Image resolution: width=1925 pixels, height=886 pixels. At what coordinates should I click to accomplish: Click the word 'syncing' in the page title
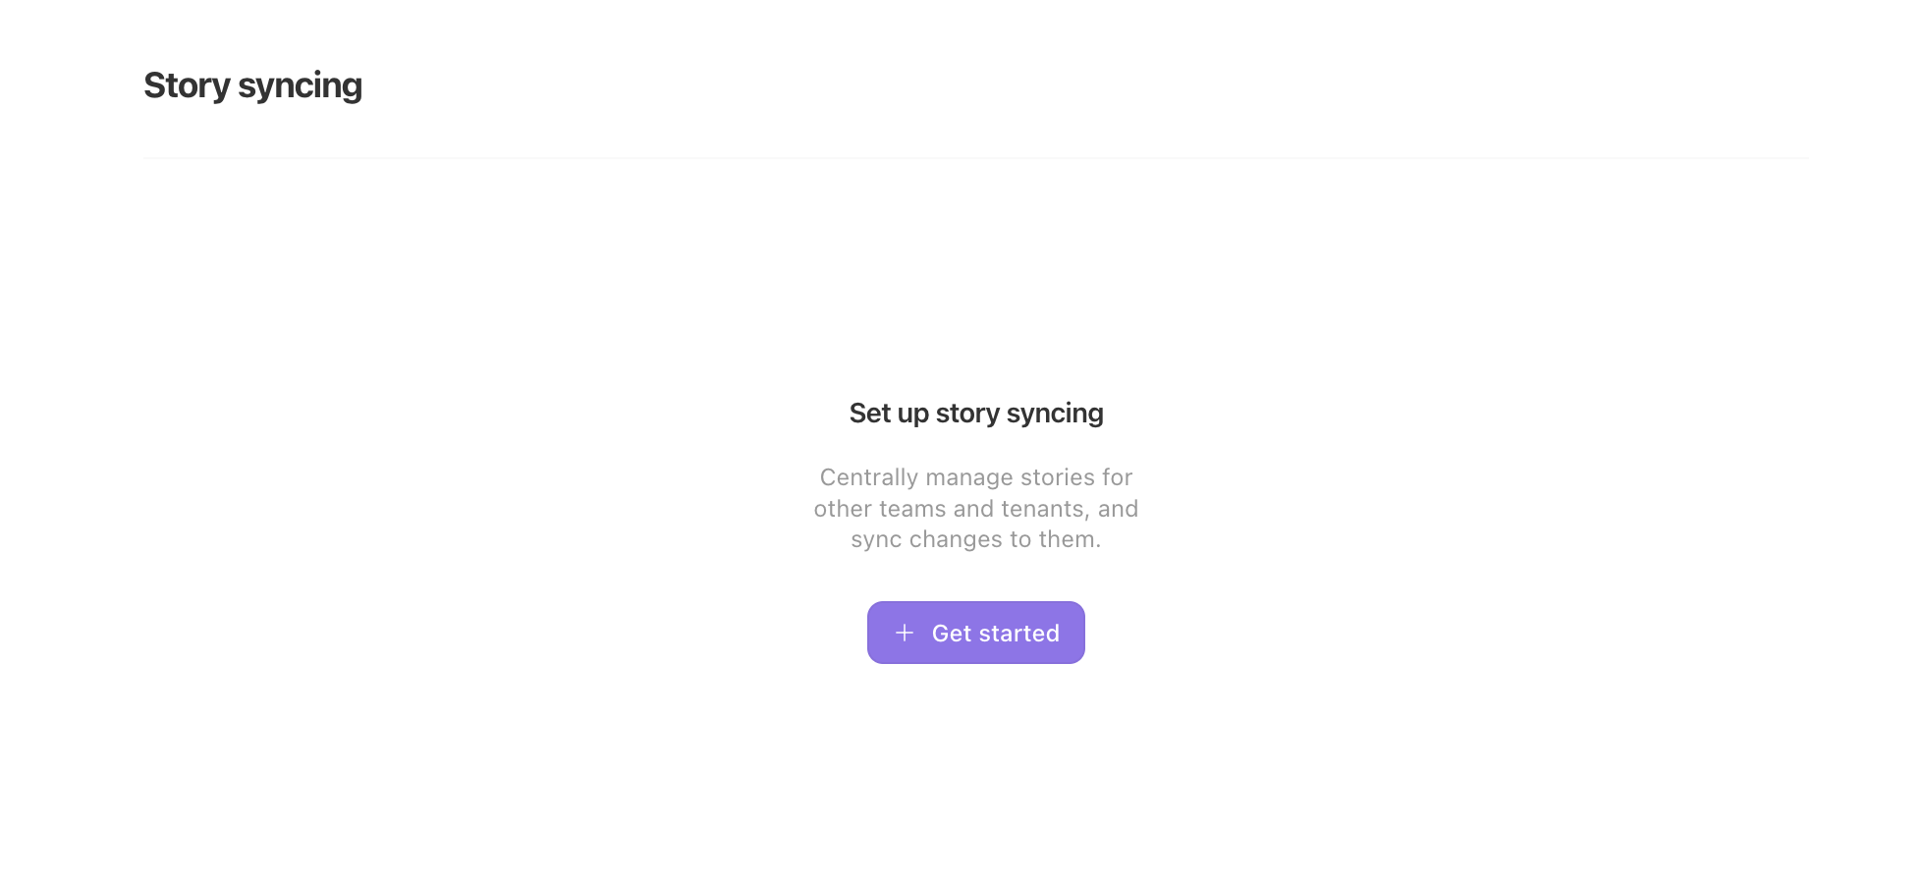click(x=301, y=86)
